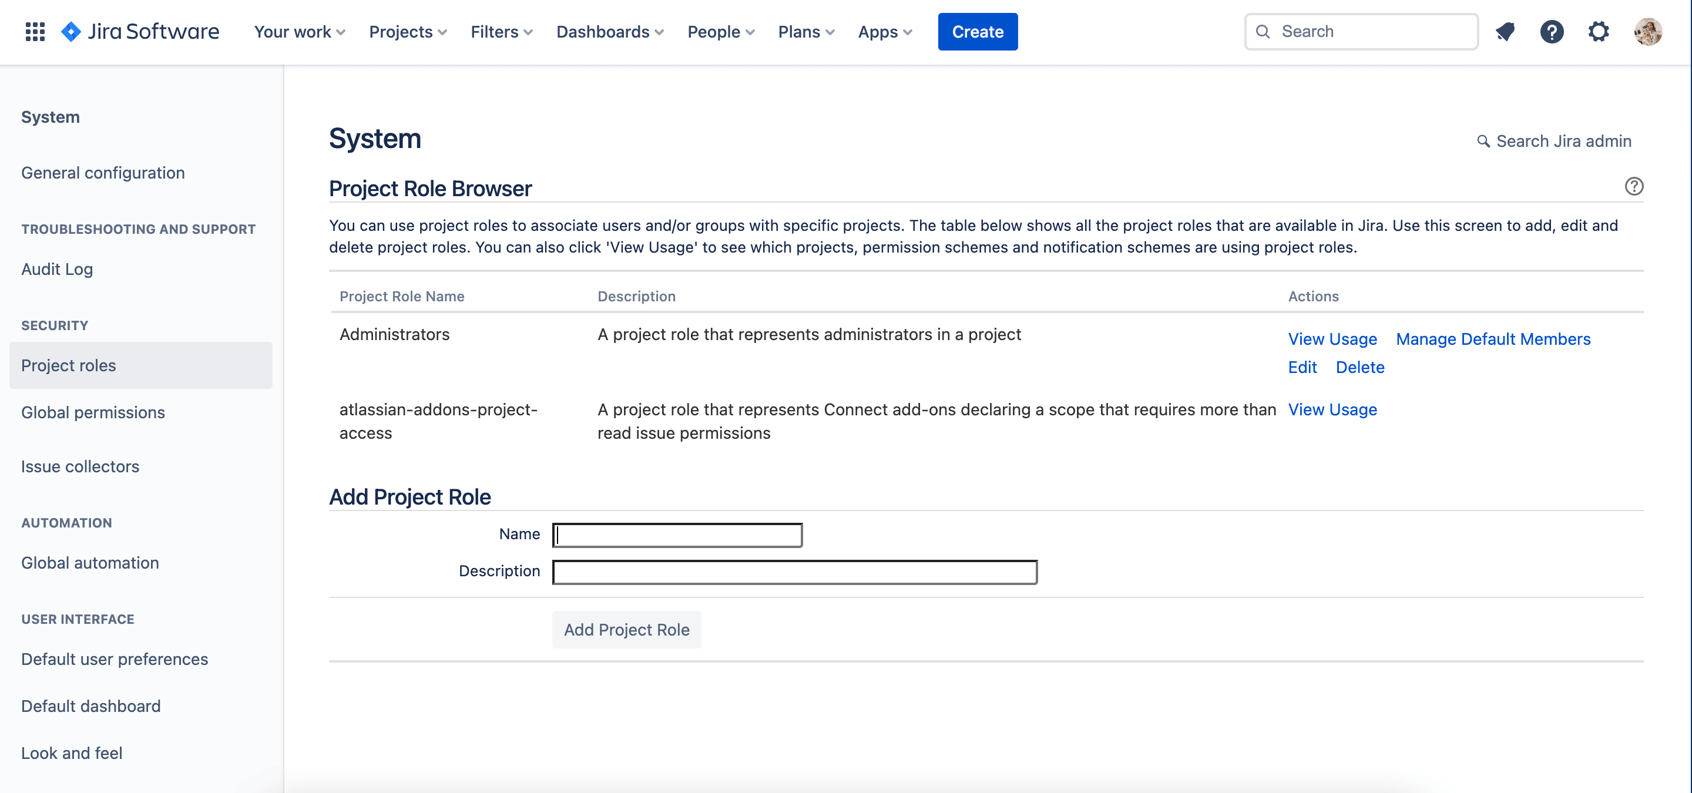Click the Project Role Browser help icon

pos(1634,186)
